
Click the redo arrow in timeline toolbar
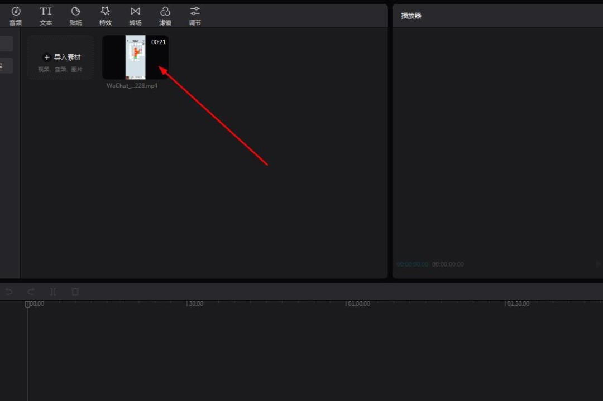[x=31, y=292]
